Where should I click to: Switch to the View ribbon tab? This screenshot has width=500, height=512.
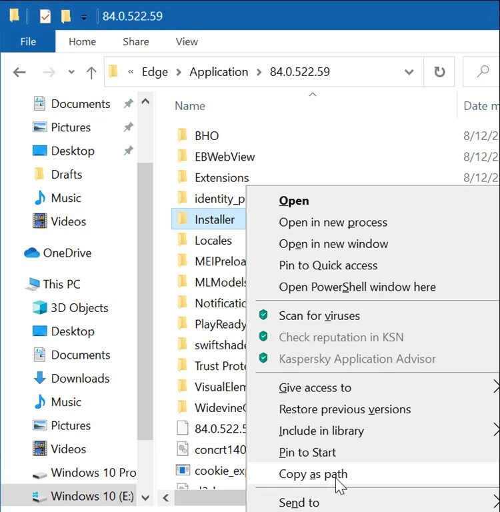pos(187,41)
